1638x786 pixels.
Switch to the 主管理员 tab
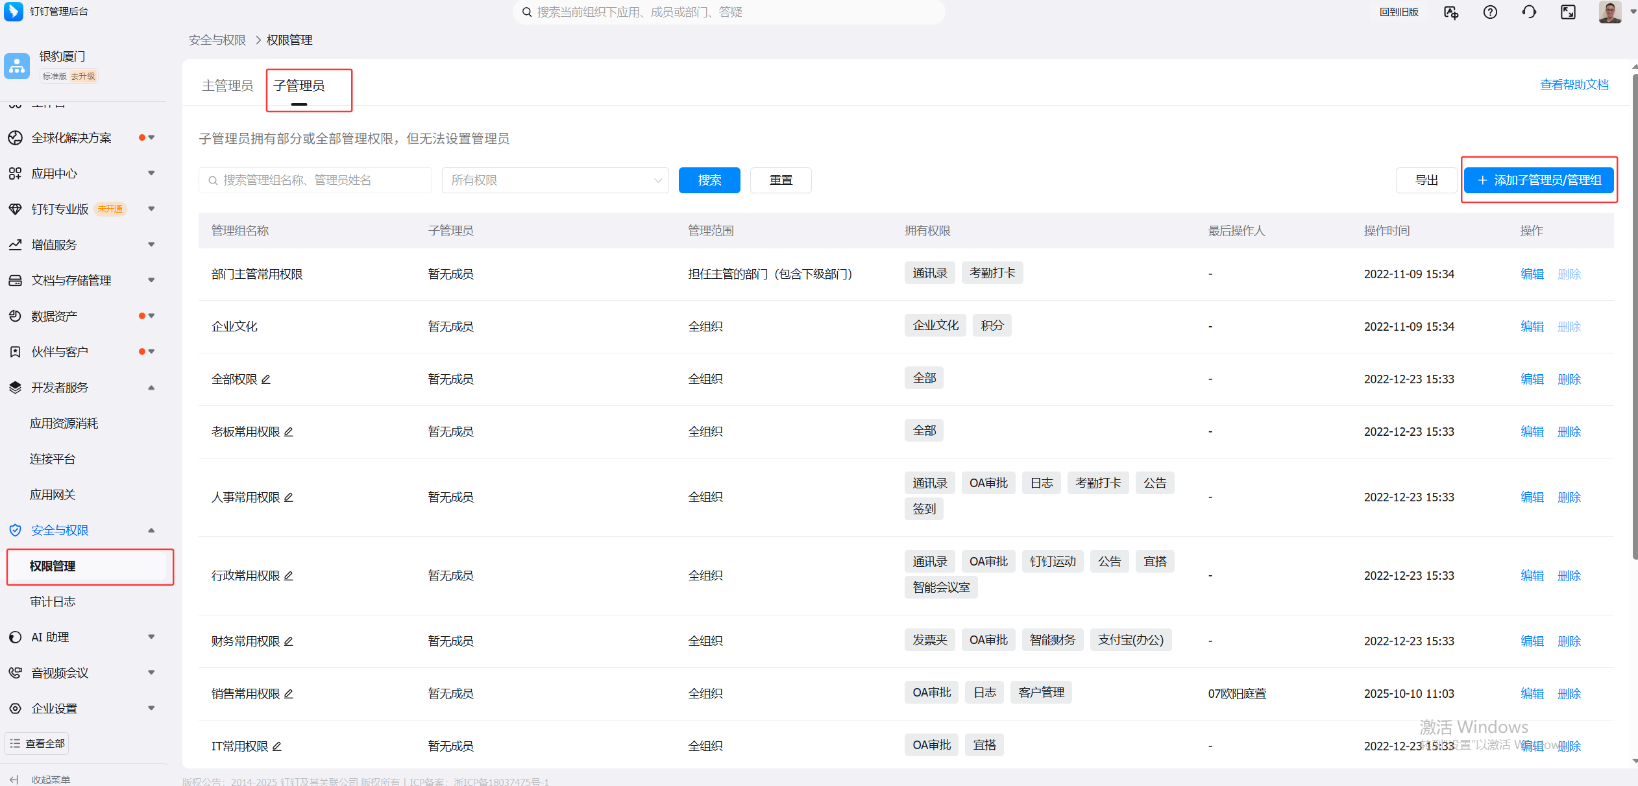pos(227,85)
